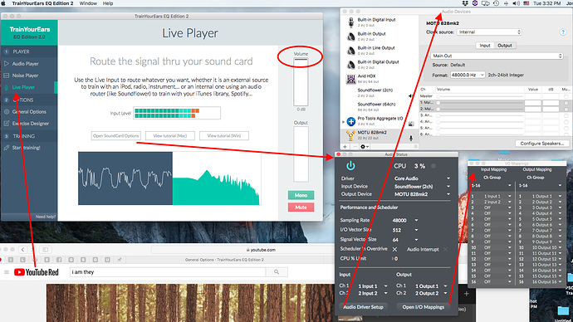Open Input Mapping Ch Group 1-16 dropdown
Screen dimensions: 573x322
pos(492,185)
